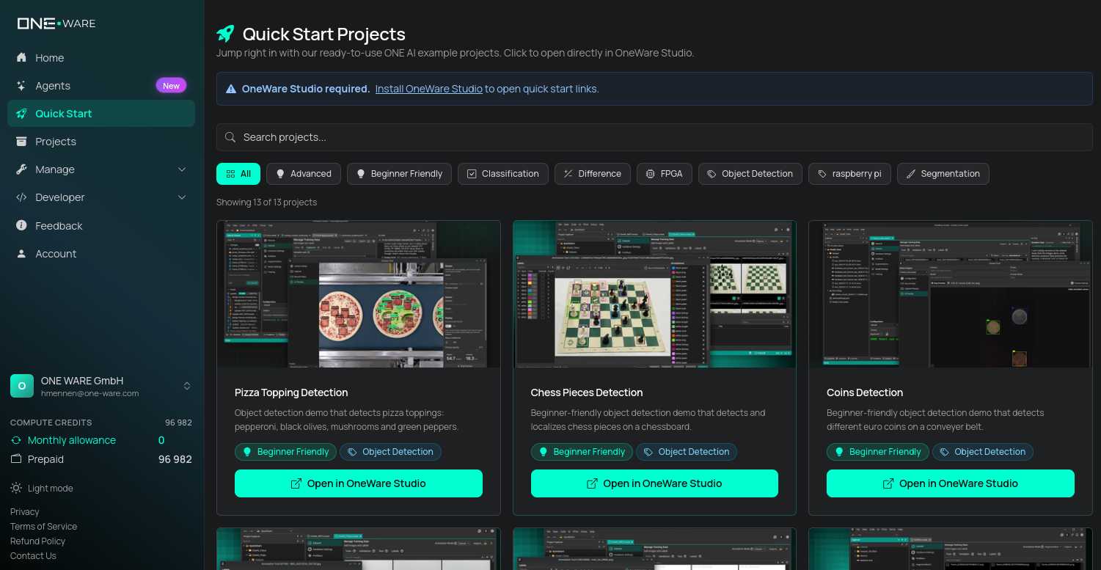This screenshot has width=1101, height=570.
Task: Click the pencil icon on Segmentation filter
Action: tap(911, 174)
